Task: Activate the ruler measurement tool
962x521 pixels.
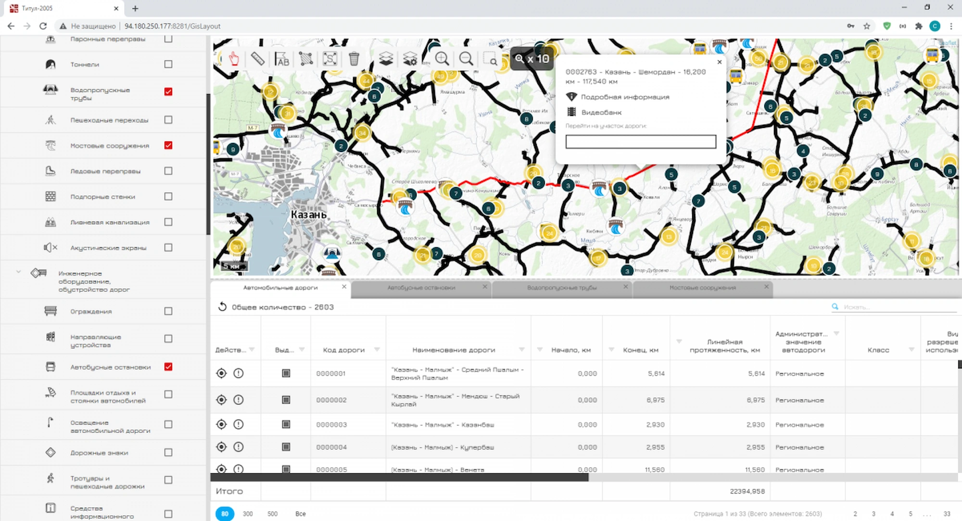Action: click(x=257, y=59)
